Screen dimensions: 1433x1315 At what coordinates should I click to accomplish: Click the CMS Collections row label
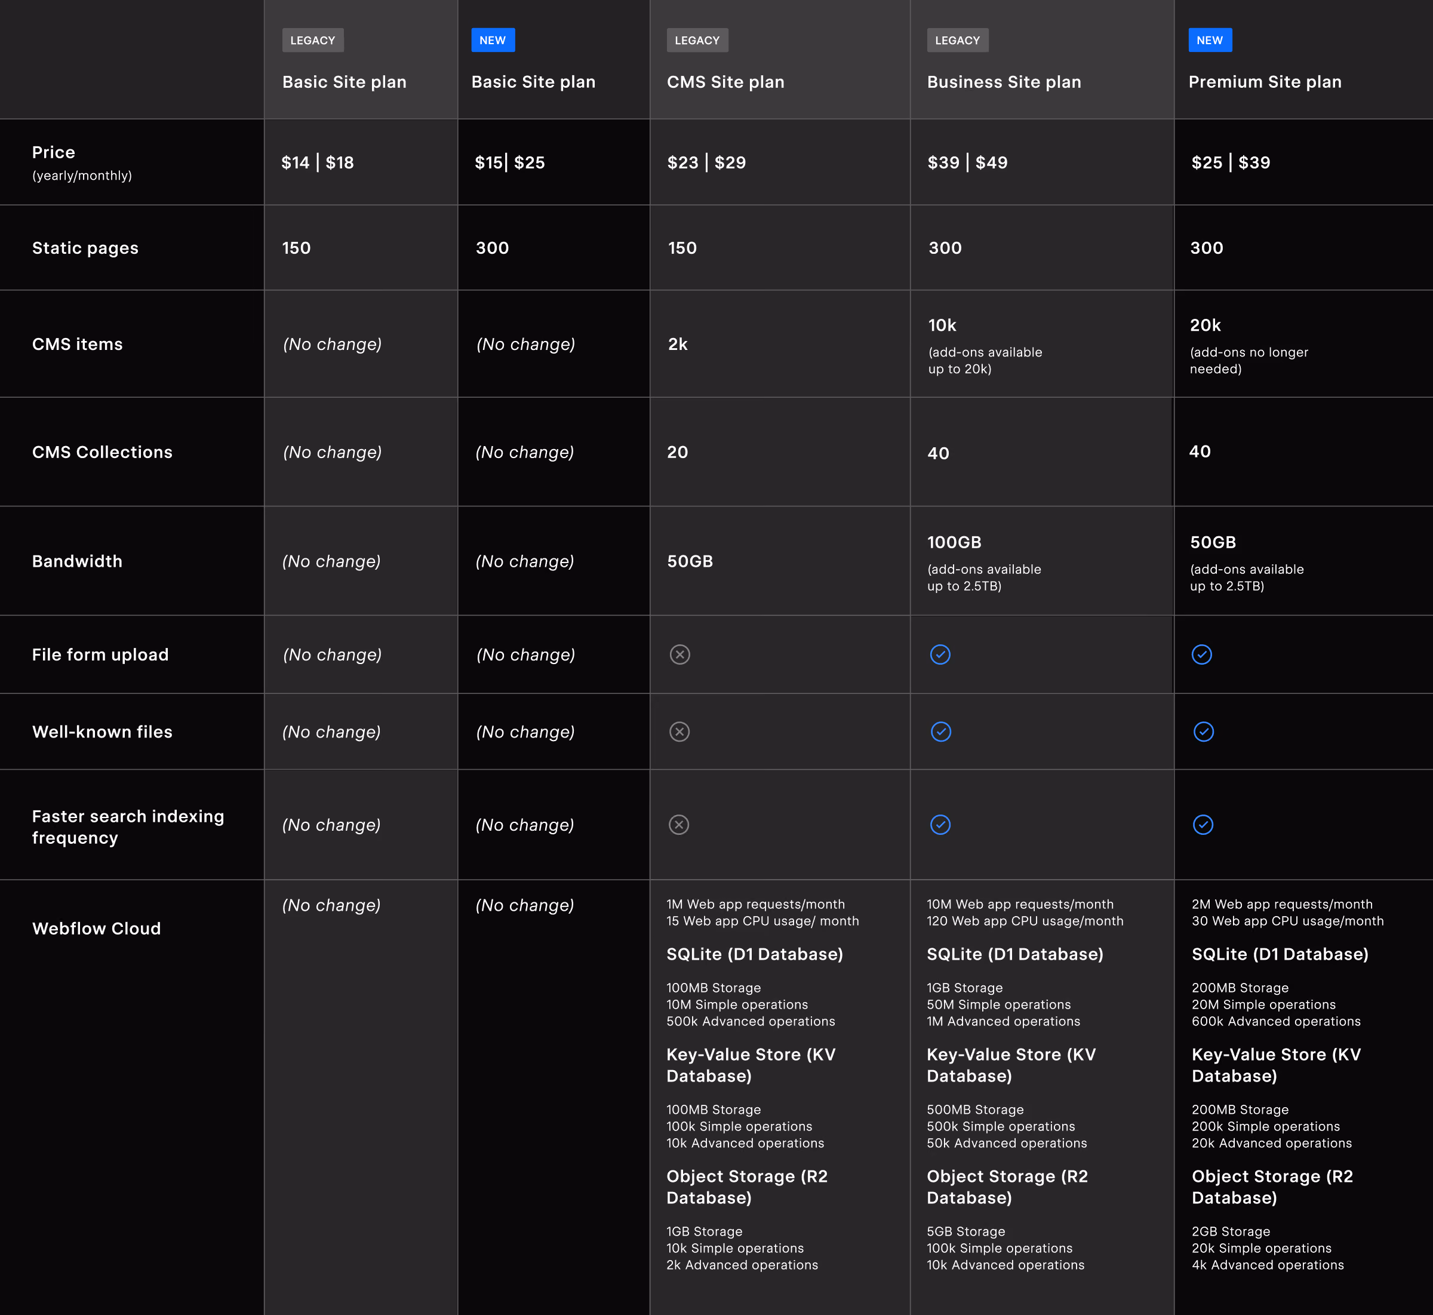102,452
